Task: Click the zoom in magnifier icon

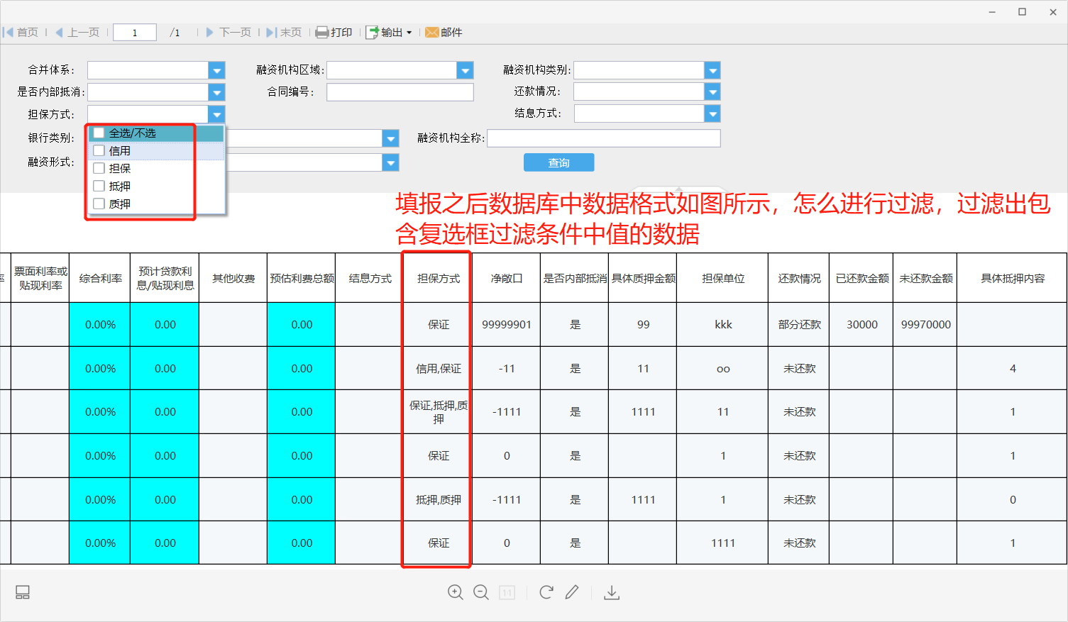Action: pos(456,592)
